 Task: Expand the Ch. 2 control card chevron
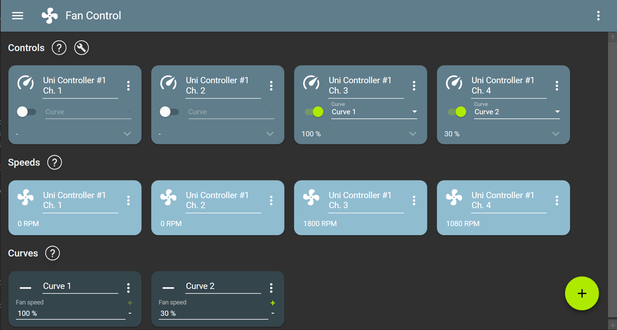click(x=270, y=134)
